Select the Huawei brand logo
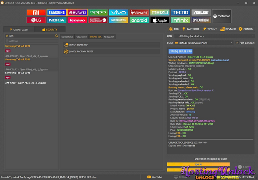Viewport: 258px width, 180px height. coord(77,12)
